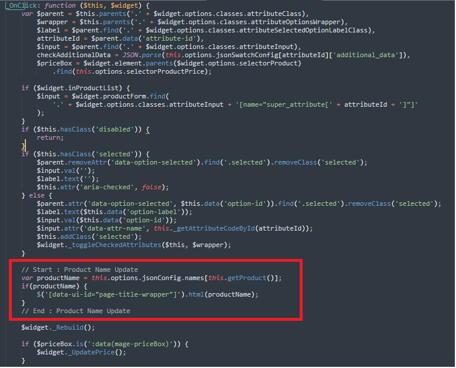This screenshot has height=368, width=456.
Task: Click the '$input.val($this.data('option-id'))' line
Action: 106,220
